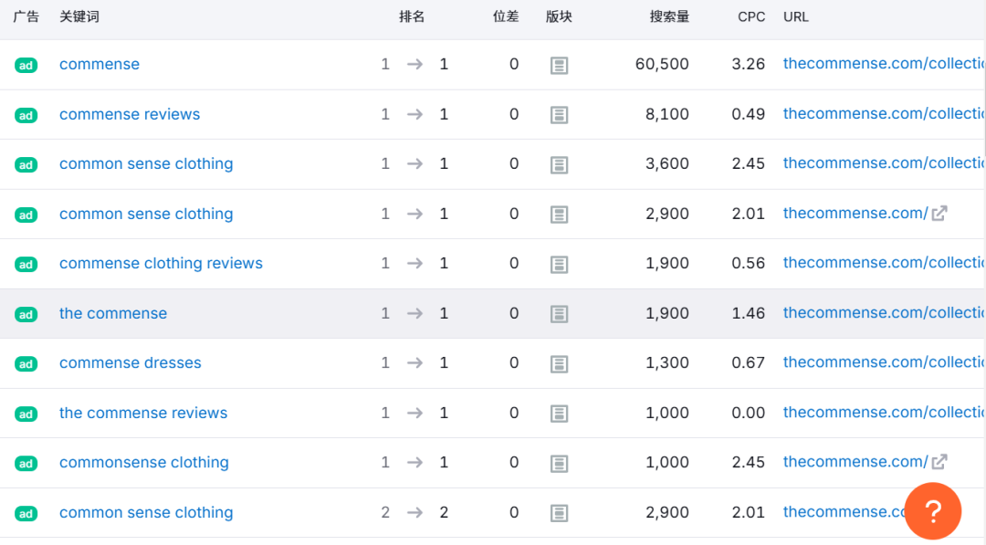Click the ranking arrow icon for "the commense"
Image resolution: width=986 pixels, height=545 pixels.
413,313
